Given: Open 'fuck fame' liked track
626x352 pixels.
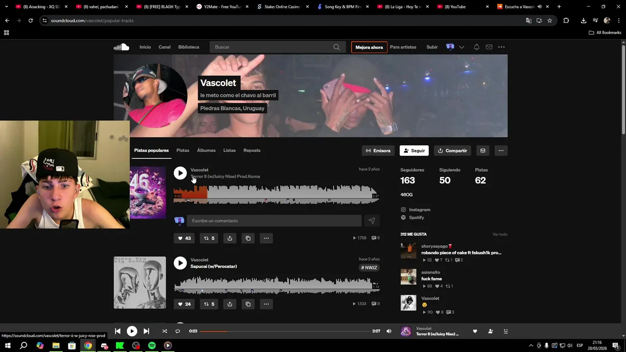Looking at the screenshot, I should click(x=431, y=279).
